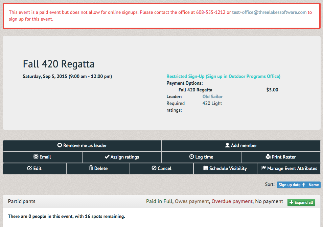The image size is (323, 227).
Task: Click the Owes payment legend label
Action: (x=192, y=201)
